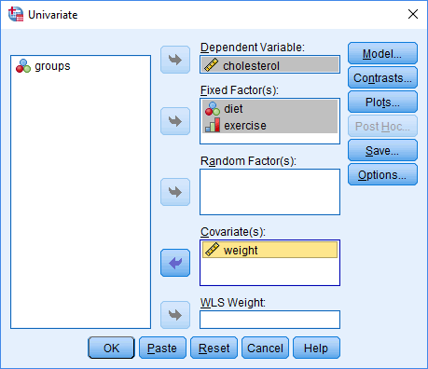Click the SPSS icon in the Univariate title bar
Screen dimensions: 428x369
(16, 14)
